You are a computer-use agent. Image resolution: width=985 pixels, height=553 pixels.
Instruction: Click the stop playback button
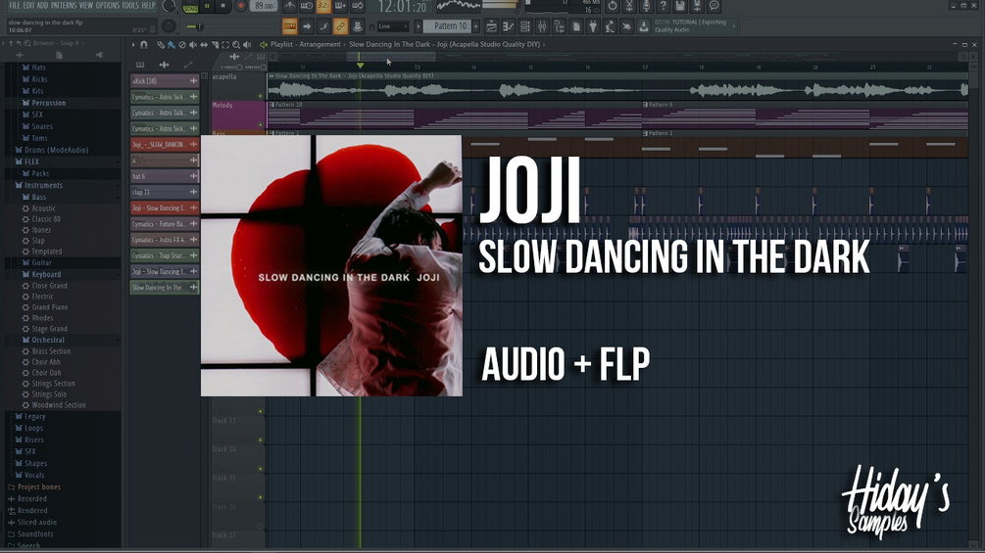[223, 6]
